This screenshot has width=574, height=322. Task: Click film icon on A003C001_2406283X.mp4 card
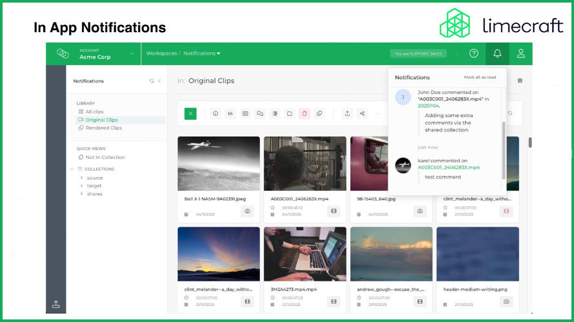coord(333,211)
